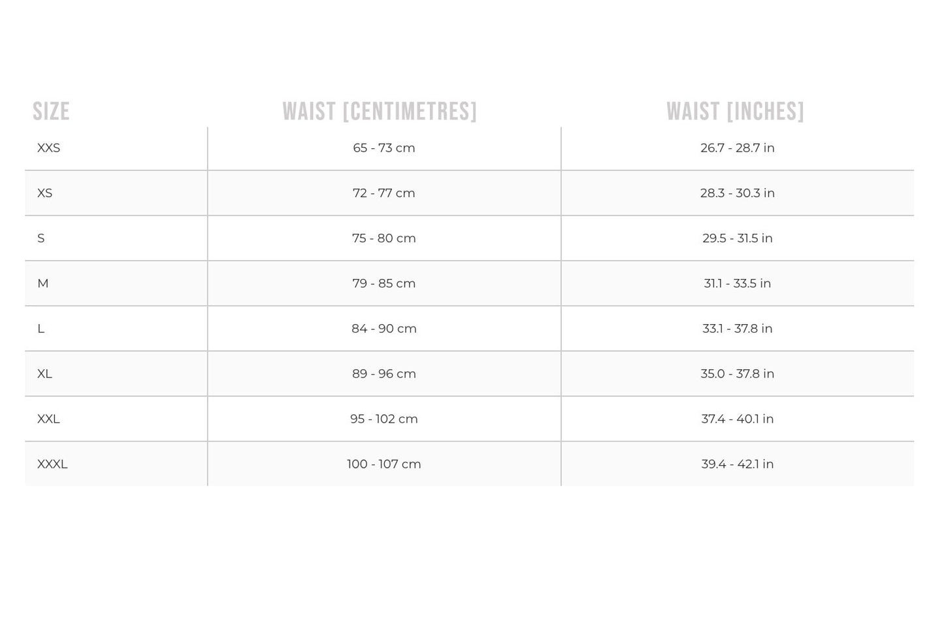Click the 31.1 - 33.5 in cell

click(x=738, y=284)
